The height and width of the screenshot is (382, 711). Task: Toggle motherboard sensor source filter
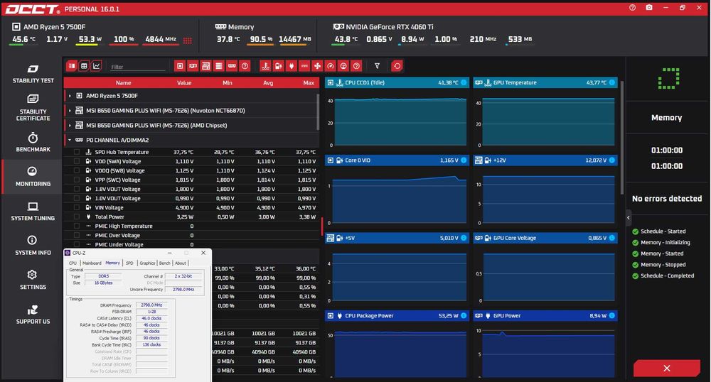206,66
